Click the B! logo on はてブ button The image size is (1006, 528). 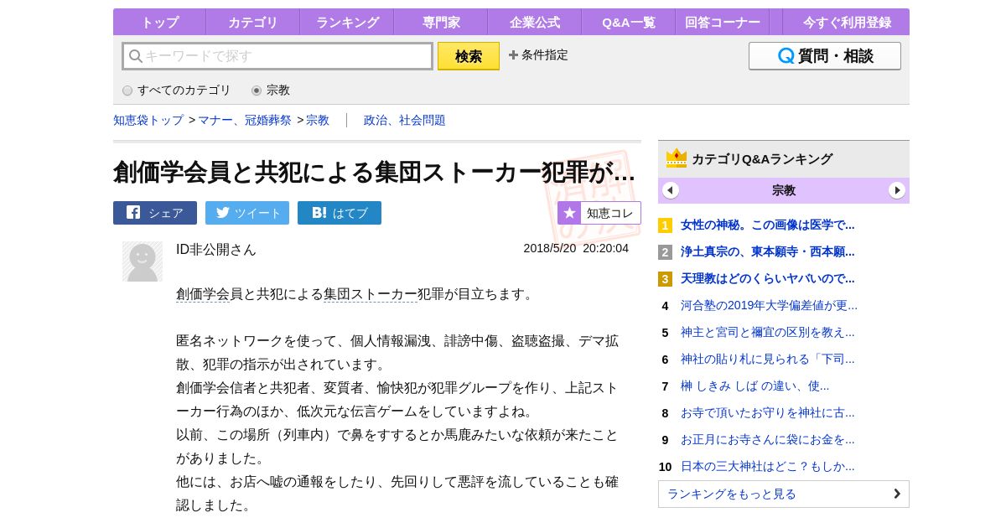tap(319, 213)
